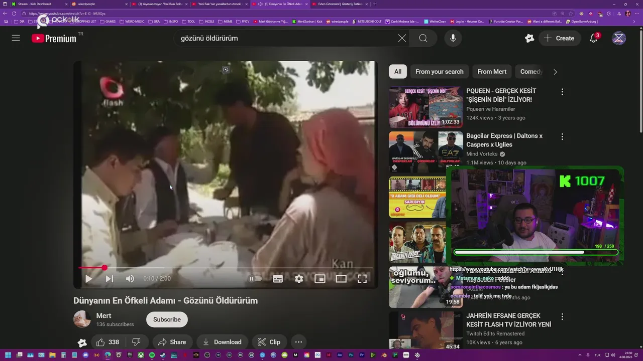Image resolution: width=643 pixels, height=361 pixels.
Task: Create a Clip from the video
Action: point(269,342)
